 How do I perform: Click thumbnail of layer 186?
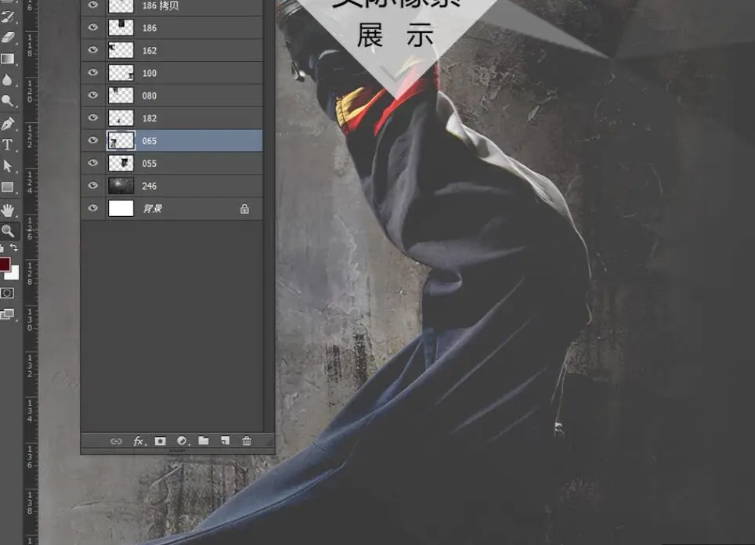pyautogui.click(x=121, y=27)
